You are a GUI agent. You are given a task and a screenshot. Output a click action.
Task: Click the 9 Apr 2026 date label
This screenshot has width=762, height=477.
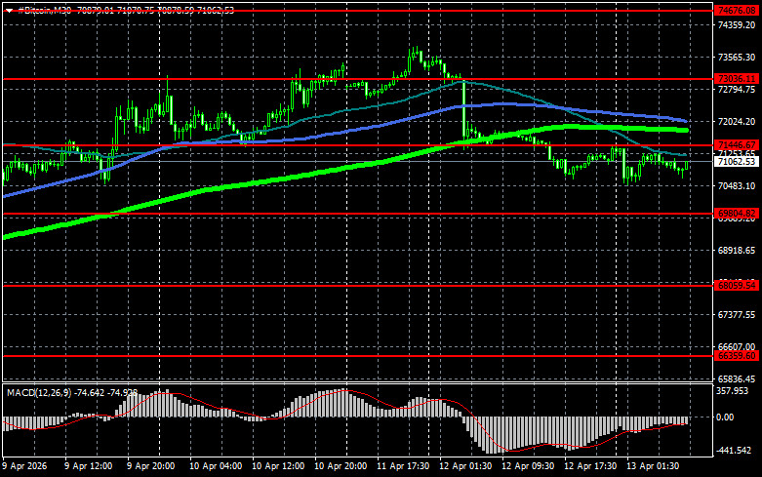[x=24, y=466]
